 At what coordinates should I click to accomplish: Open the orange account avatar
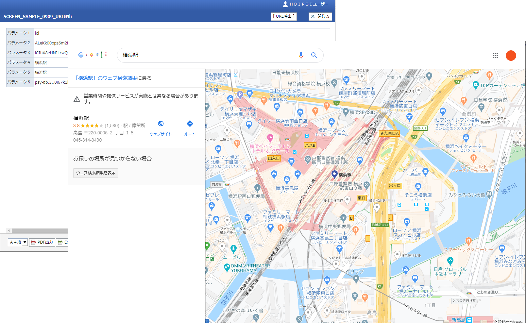coord(511,56)
